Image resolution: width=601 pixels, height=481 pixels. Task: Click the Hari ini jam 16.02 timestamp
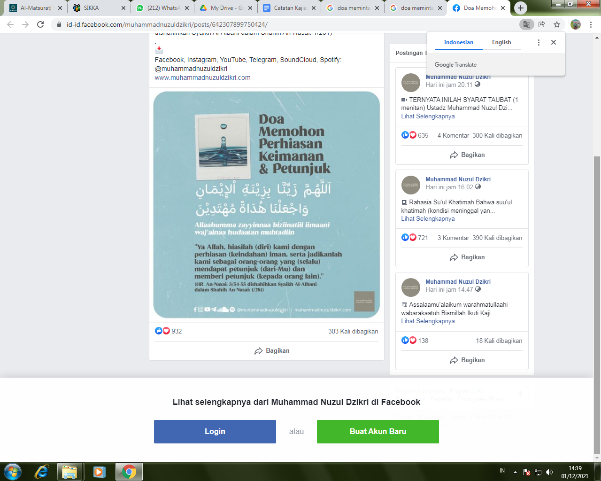449,187
